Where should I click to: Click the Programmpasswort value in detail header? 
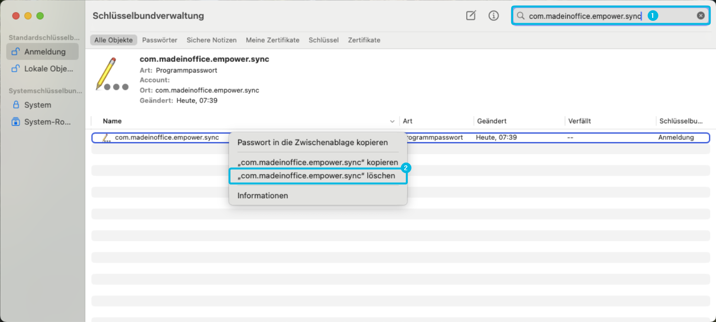[x=186, y=70]
